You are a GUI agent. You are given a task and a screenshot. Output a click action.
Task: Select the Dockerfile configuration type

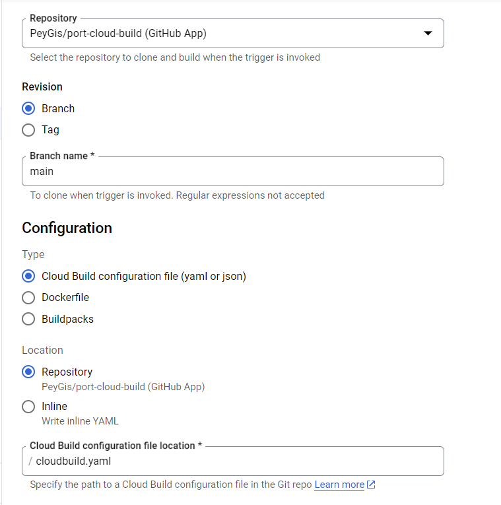28,298
